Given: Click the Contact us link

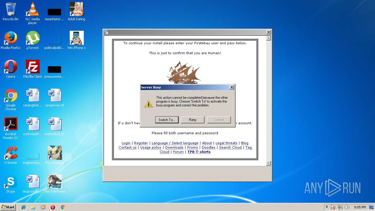Looking at the screenshot, I should click(x=127, y=147).
